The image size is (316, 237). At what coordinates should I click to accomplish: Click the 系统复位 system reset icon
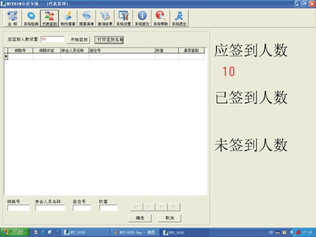[142, 18]
